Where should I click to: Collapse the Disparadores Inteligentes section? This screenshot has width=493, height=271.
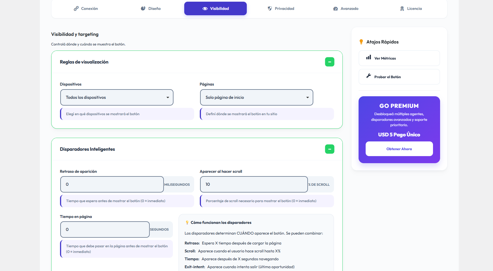[329, 149]
